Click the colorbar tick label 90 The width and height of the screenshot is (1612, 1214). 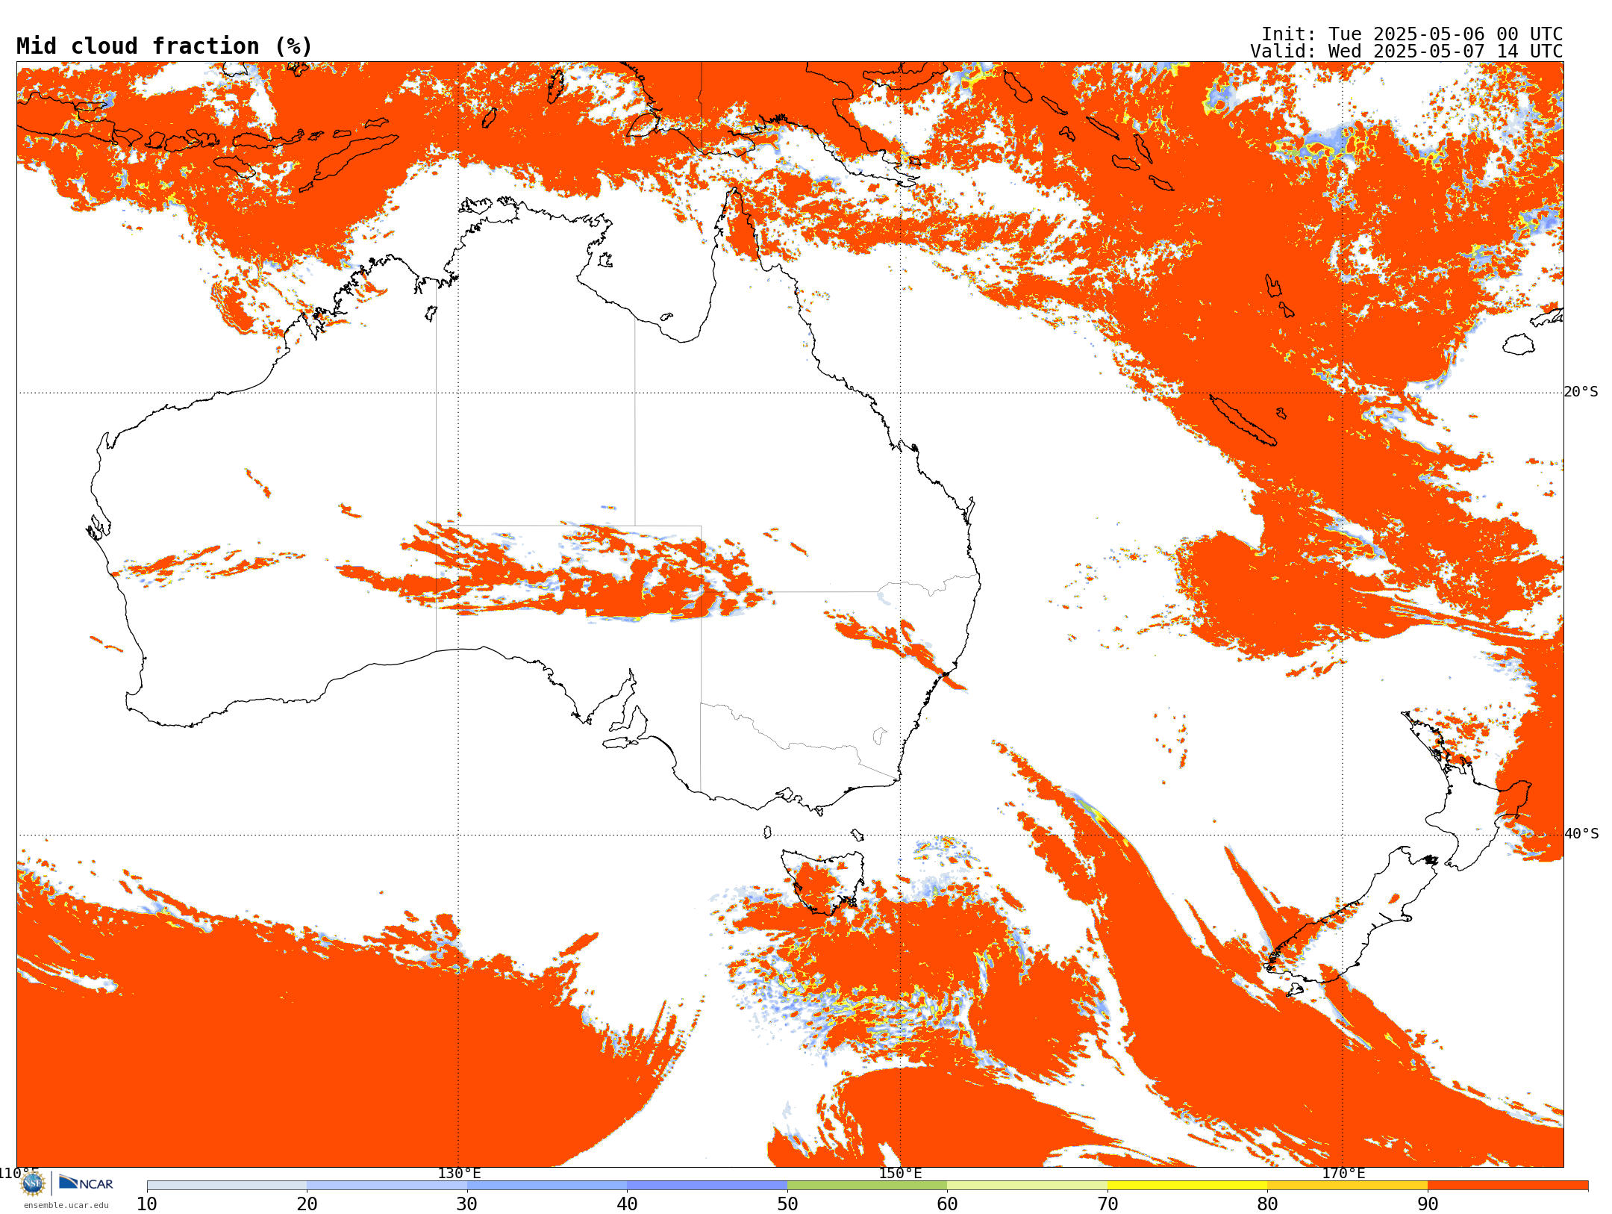click(1428, 1204)
